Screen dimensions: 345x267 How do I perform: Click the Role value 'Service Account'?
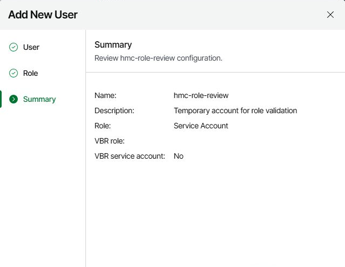201,126
